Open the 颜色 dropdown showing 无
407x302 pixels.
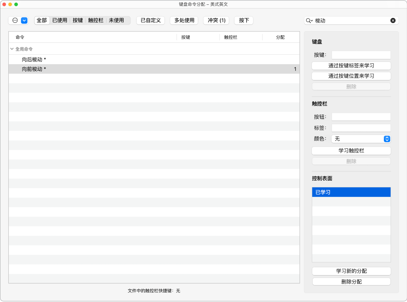(361, 139)
